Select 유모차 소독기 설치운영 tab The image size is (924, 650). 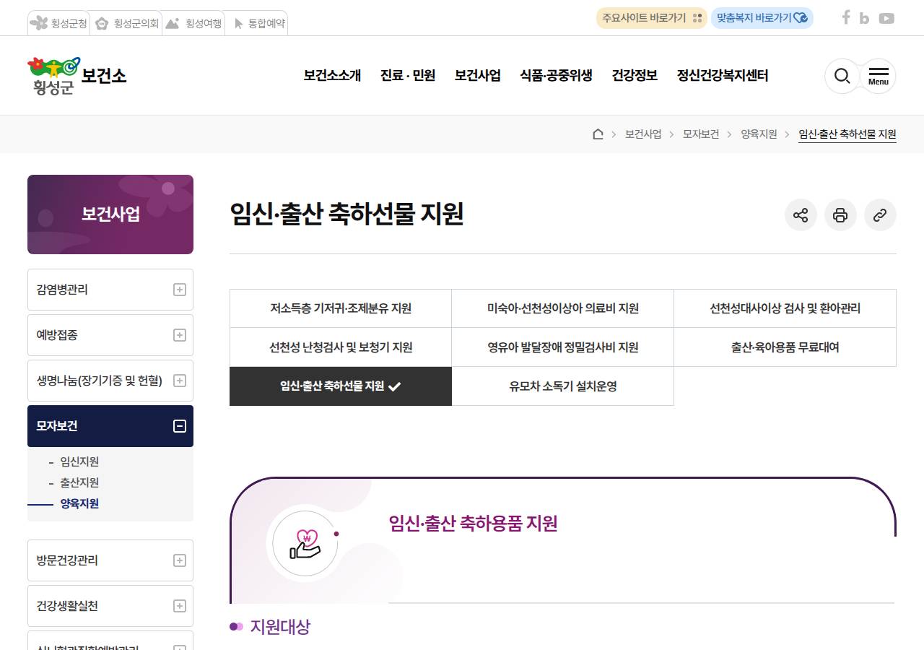coord(563,386)
